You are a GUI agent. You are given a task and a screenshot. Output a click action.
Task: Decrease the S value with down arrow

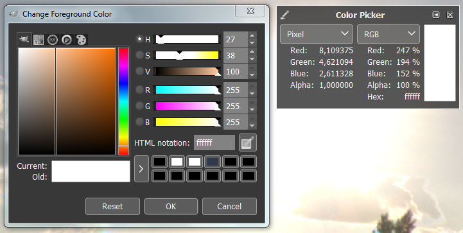(252, 59)
